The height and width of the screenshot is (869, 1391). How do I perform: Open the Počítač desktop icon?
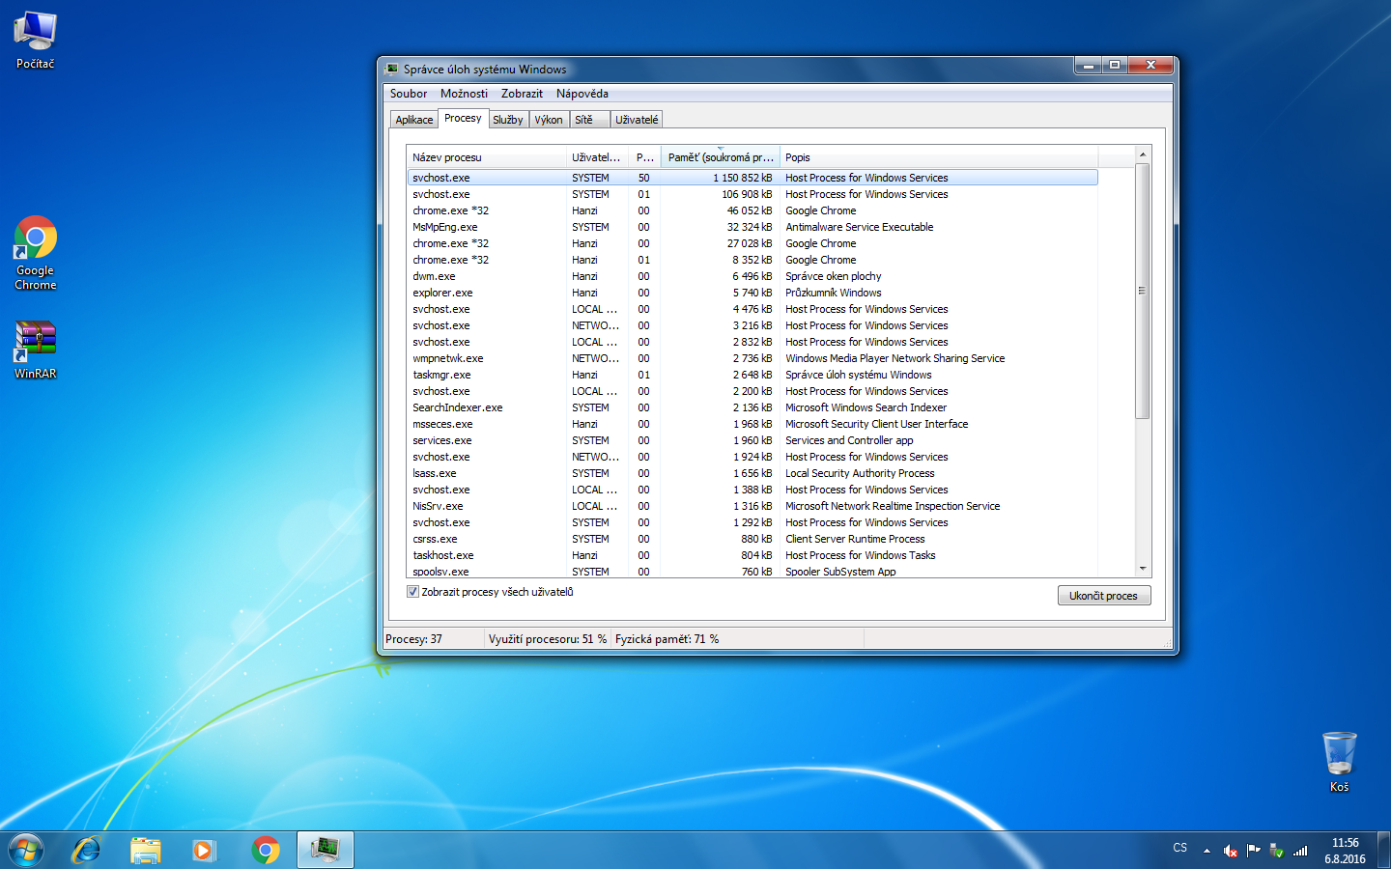[36, 39]
